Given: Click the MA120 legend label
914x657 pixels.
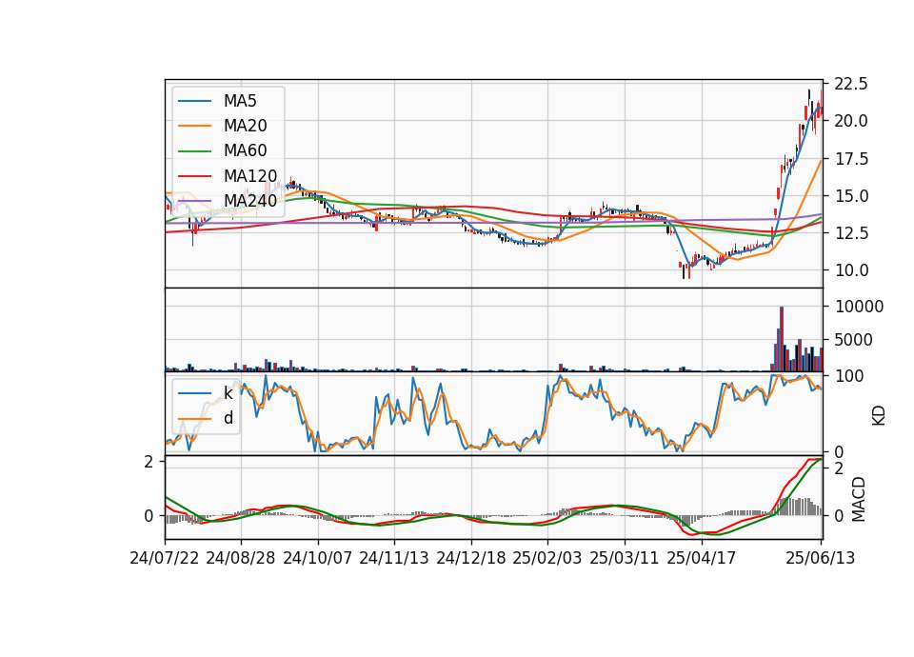Looking at the screenshot, I should click(250, 176).
